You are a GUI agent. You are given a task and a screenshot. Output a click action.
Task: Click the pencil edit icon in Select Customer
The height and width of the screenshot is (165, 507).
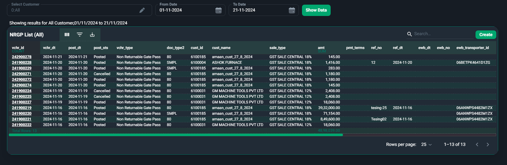[x=143, y=10]
